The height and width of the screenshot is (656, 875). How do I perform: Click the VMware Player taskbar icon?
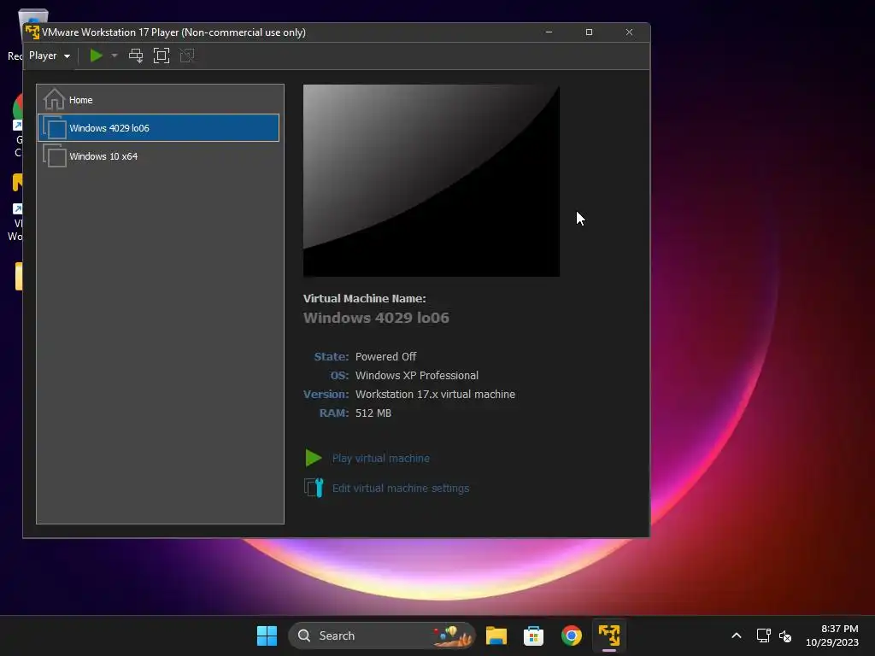tap(609, 635)
